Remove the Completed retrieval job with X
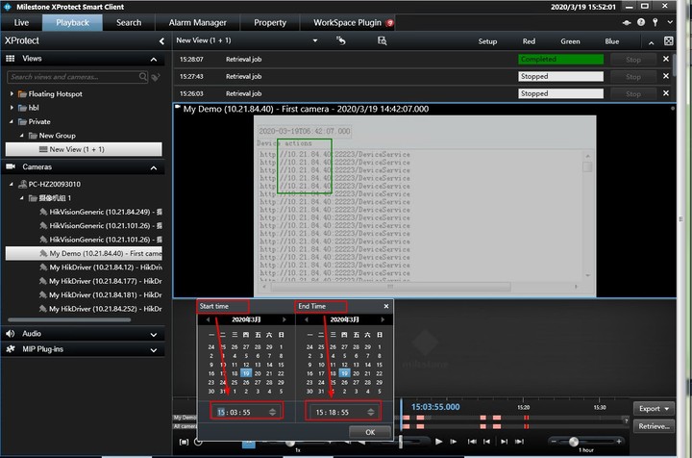Viewport: 692px width, 458px height. [666, 60]
